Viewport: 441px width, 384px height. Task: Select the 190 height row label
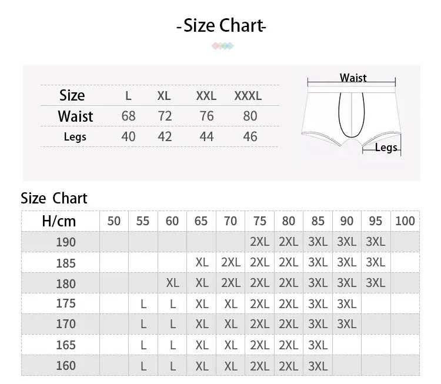66,242
